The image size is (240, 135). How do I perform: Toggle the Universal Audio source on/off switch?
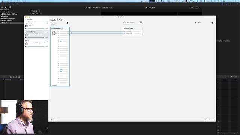click(x=67, y=28)
